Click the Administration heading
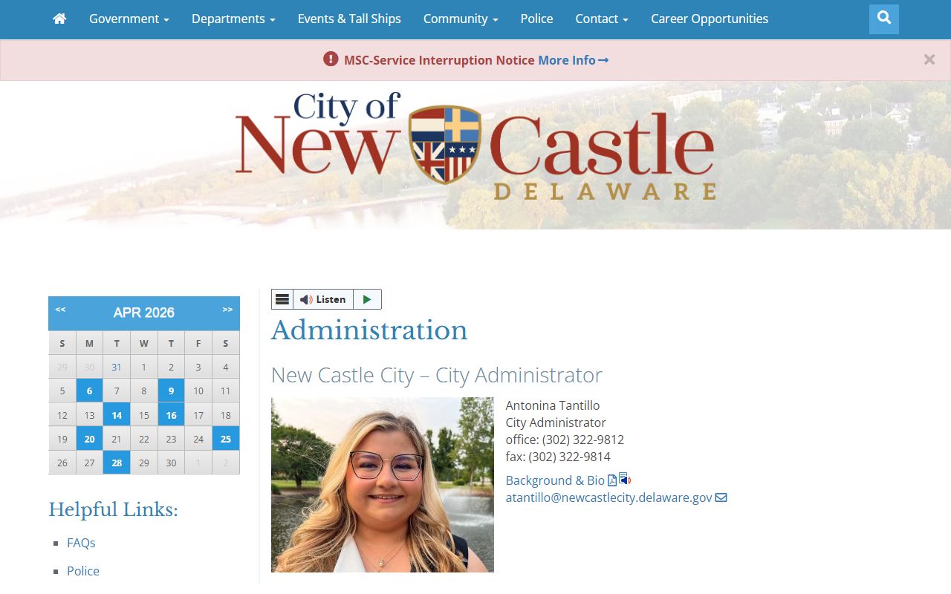 click(x=369, y=330)
